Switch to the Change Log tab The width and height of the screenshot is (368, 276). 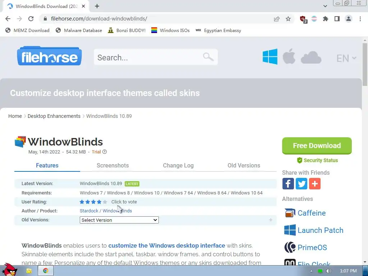pyautogui.click(x=178, y=165)
